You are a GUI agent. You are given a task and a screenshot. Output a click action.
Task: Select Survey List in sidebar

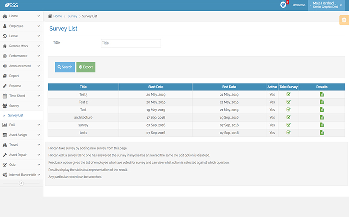coord(16,115)
